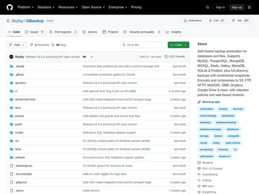Image resolution: width=259 pixels, height=194 pixels.
Task: Select the automation topic tag
Action: click(x=206, y=109)
